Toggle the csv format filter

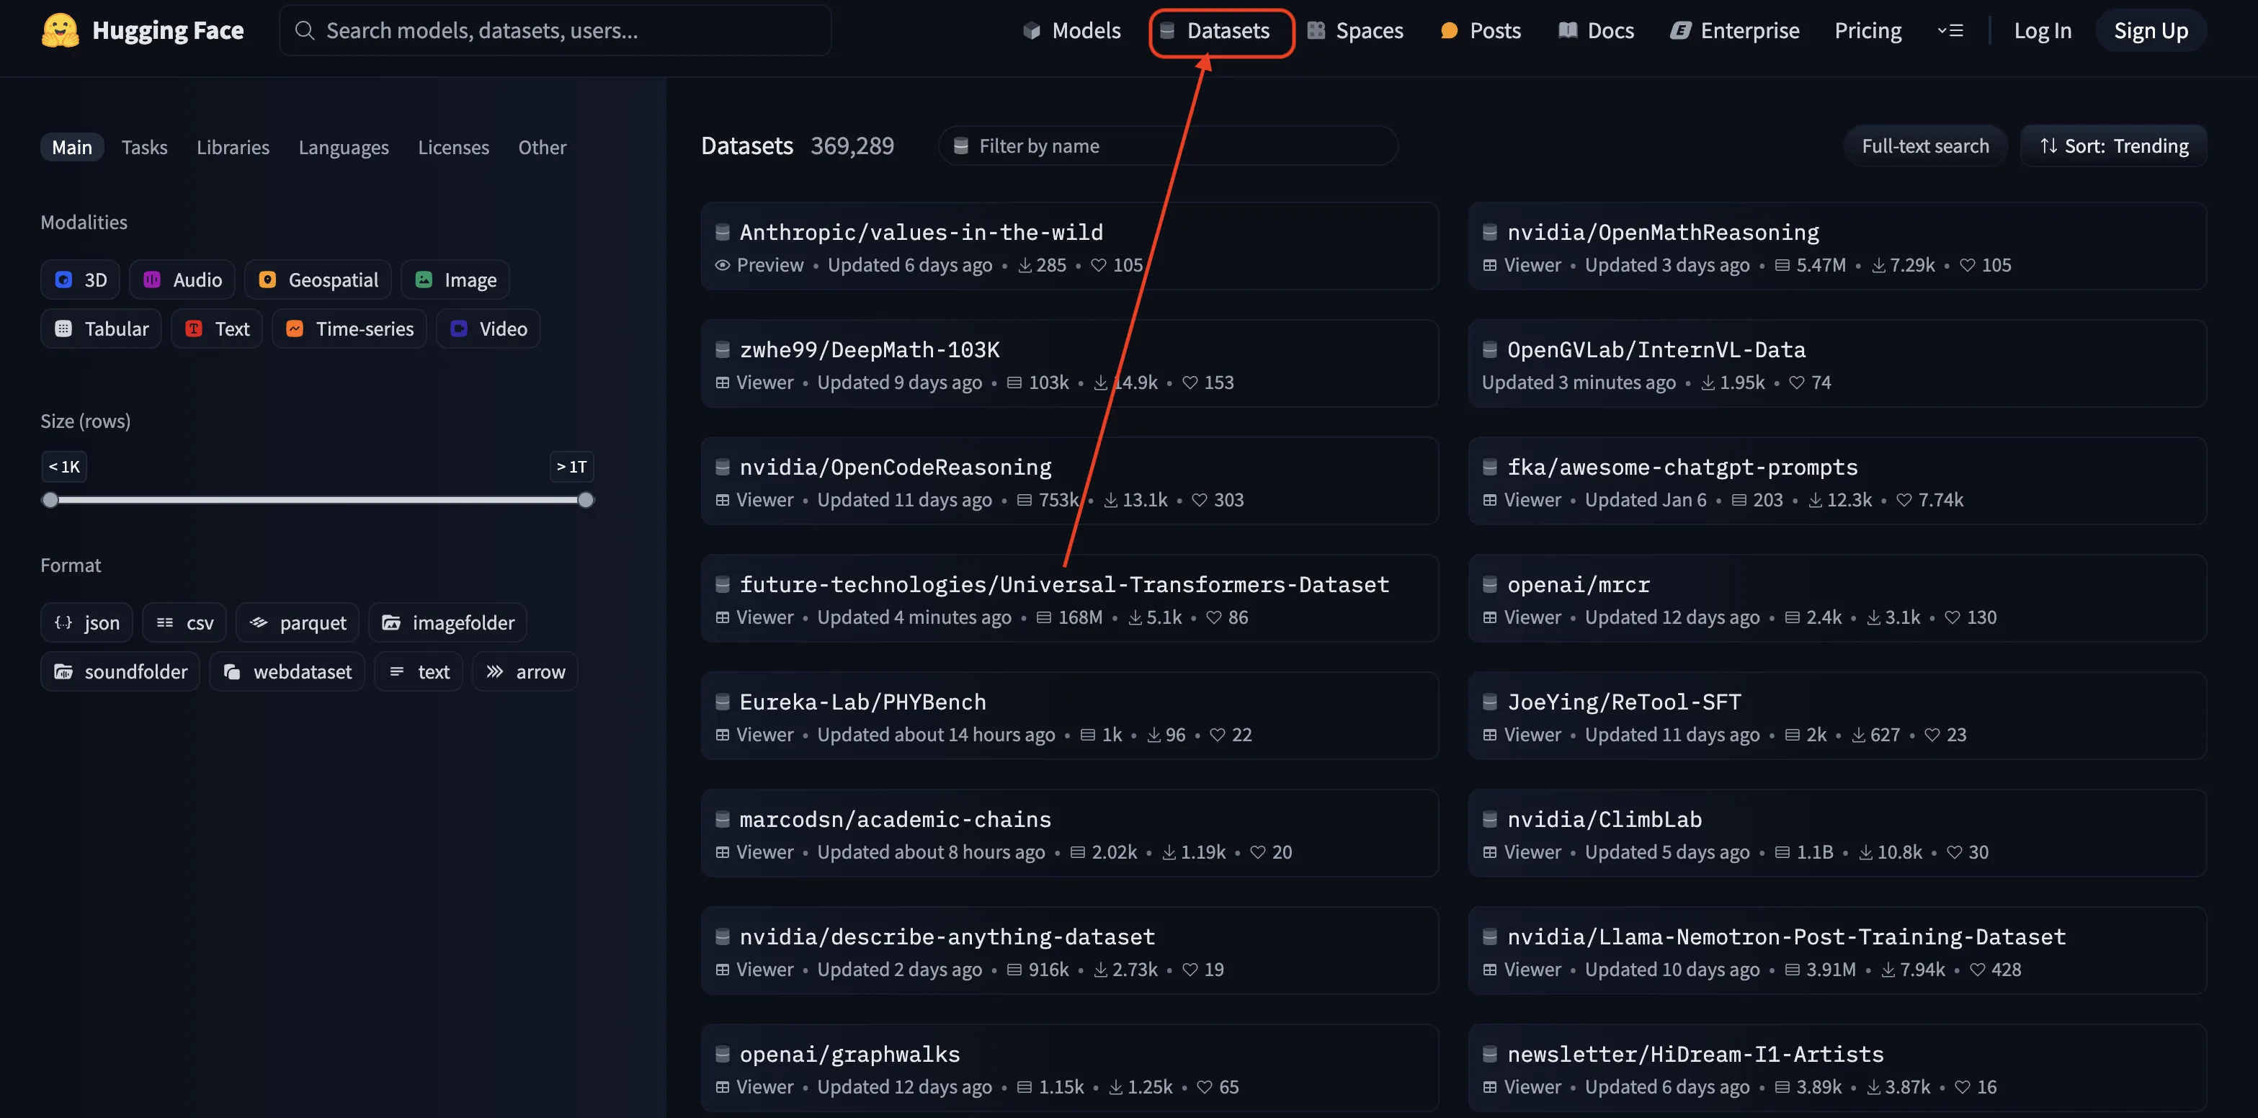(x=184, y=623)
